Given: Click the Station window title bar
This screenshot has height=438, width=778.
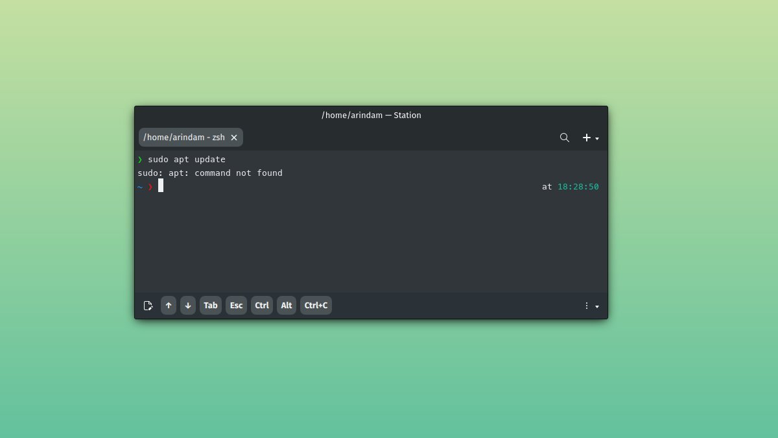Looking at the screenshot, I should [x=371, y=115].
